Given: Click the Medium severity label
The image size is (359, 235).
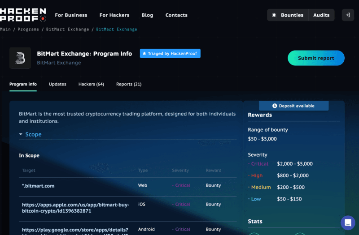Looking at the screenshot, I should (261, 187).
